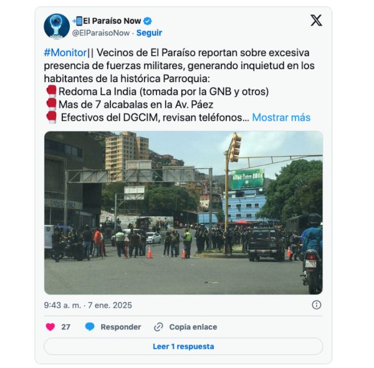The image size is (374, 368).
Task: Click the El Paraíso Now profile avatar
Action: tap(57, 26)
